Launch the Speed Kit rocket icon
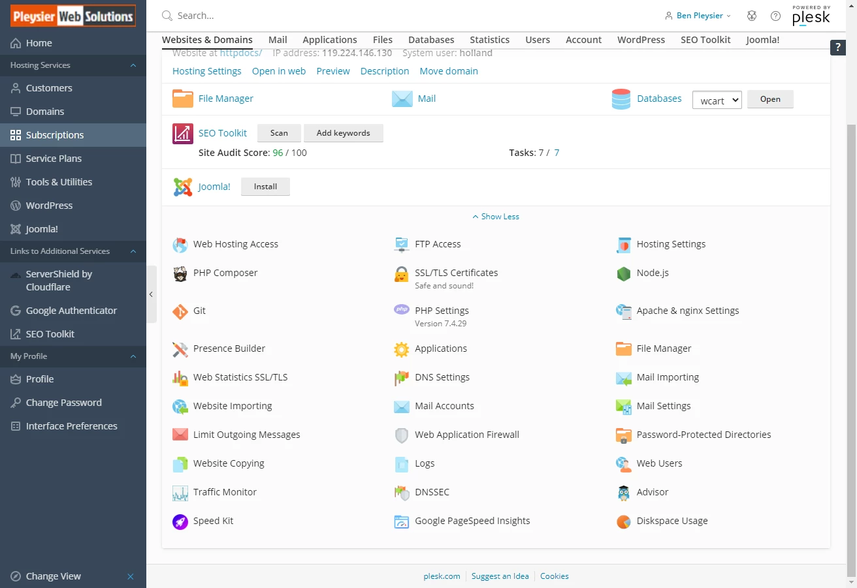The image size is (857, 588). (x=180, y=521)
